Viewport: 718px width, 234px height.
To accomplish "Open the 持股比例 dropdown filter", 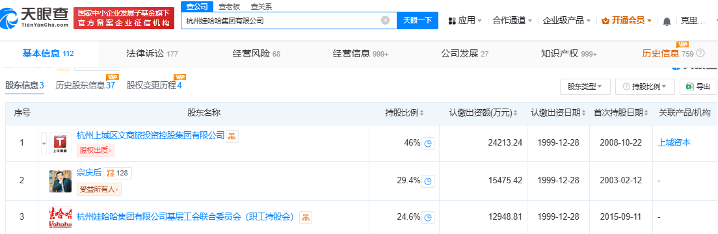I will 645,86.
